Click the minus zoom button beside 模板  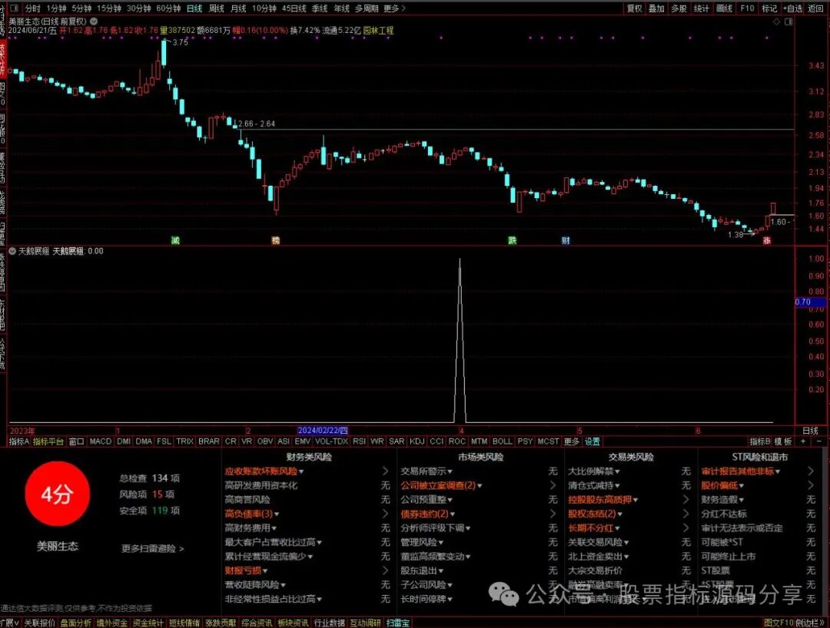pyautogui.click(x=819, y=441)
